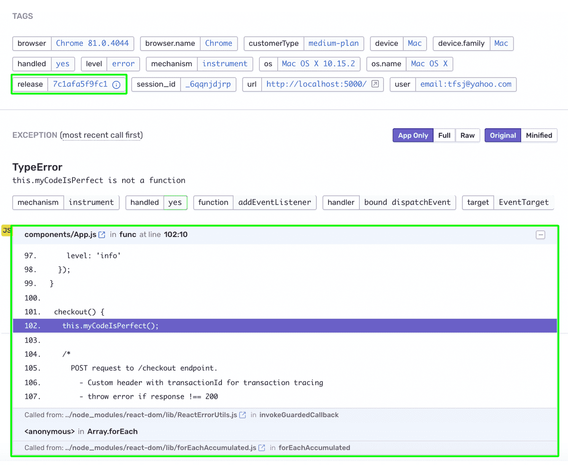Open the release 7c1afa5f9fc1 tag value
Screen dimensions: 568x465
[x=80, y=84]
